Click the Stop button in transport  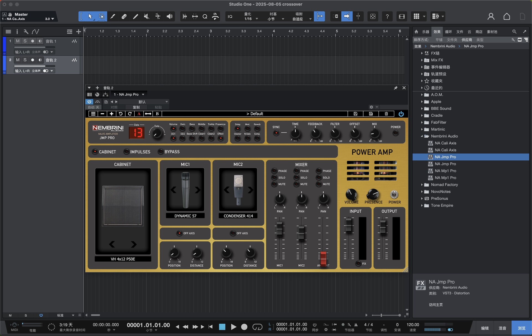[x=222, y=327]
